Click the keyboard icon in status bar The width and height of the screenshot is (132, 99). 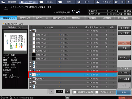tap(67, 97)
